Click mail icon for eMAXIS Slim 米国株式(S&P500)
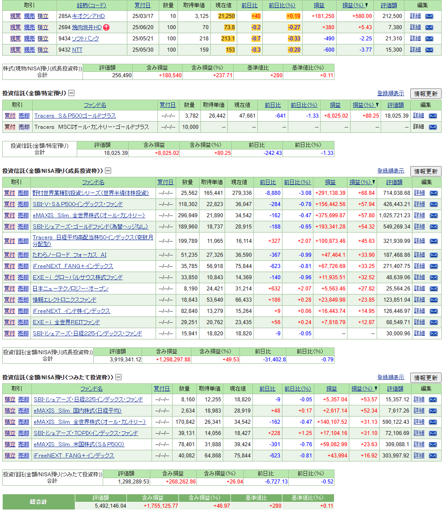 coord(433,444)
